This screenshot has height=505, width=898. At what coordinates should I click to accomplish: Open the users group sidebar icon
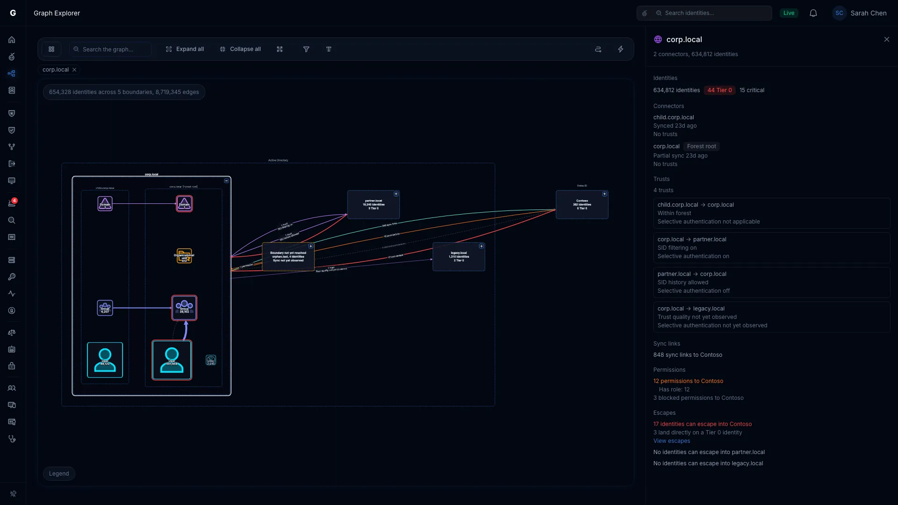[12, 388]
